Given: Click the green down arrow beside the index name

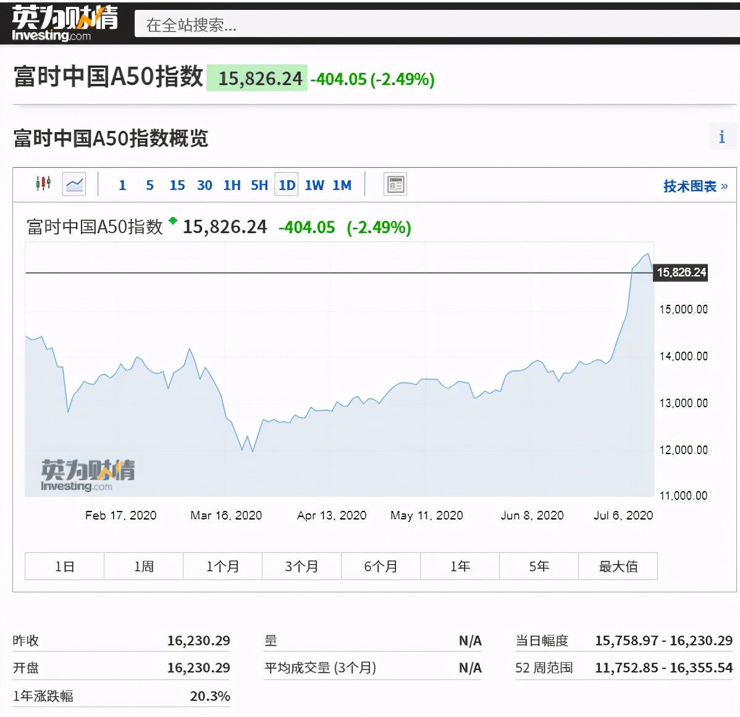Looking at the screenshot, I should point(174,225).
